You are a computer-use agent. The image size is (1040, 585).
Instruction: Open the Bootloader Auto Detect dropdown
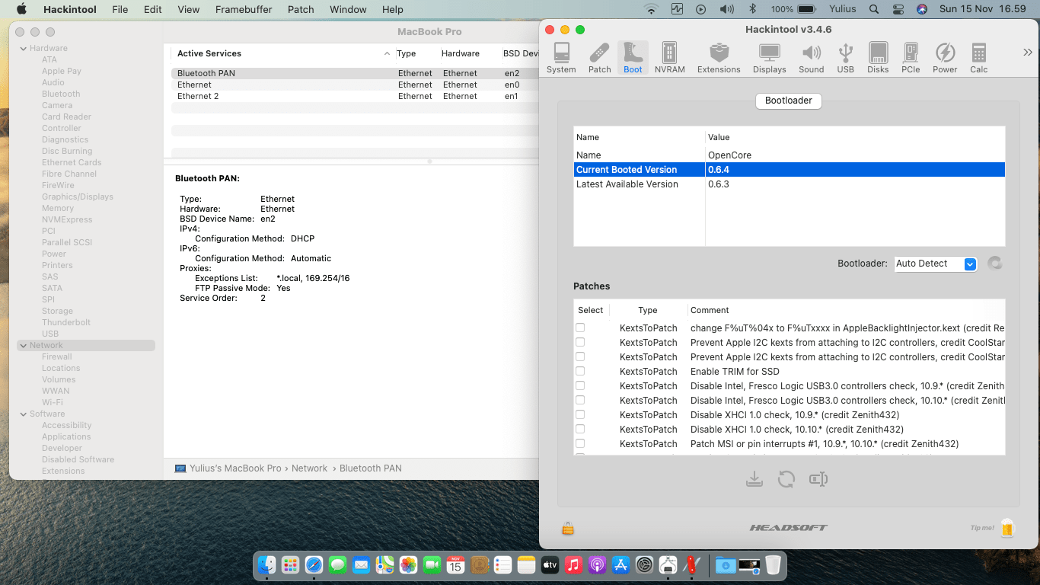[x=935, y=264]
